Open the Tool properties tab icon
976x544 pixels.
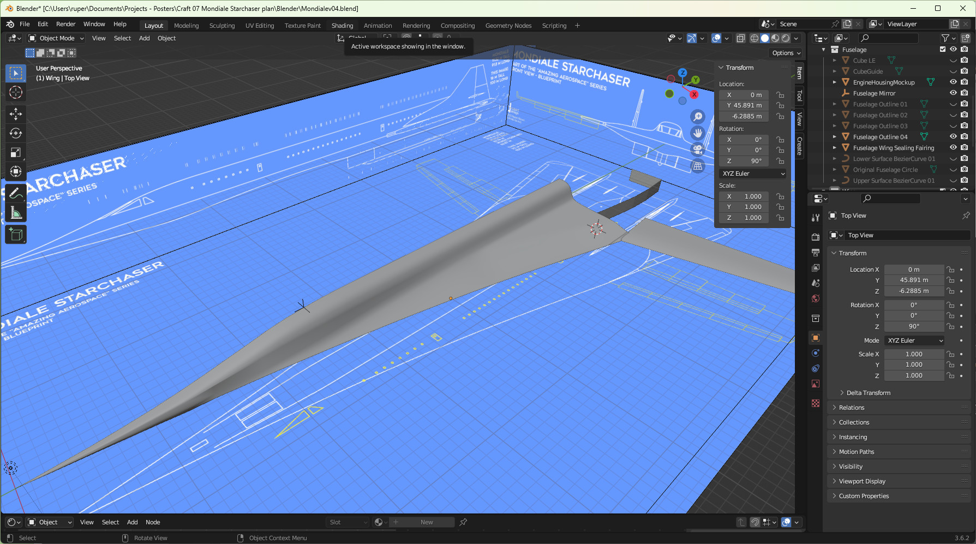[x=816, y=218]
